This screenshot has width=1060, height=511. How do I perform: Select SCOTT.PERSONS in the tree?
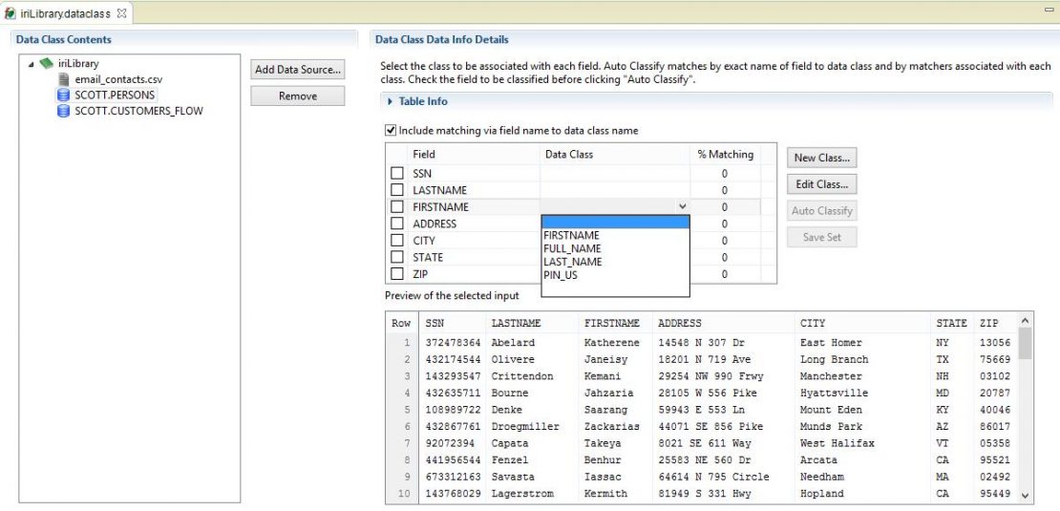[115, 95]
